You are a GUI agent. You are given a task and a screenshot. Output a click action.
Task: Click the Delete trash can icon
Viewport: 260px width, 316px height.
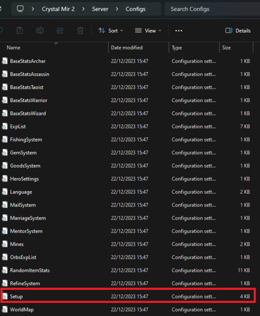click(80, 31)
